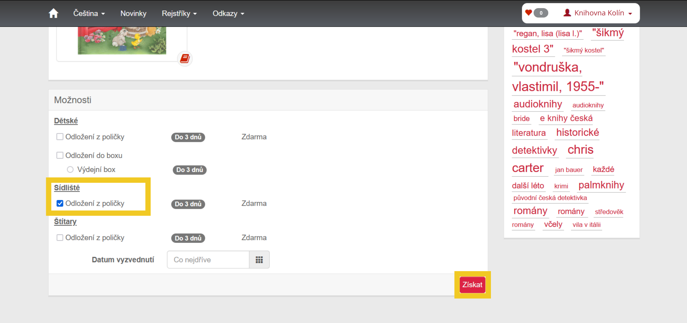Go to the home page icon
Screen dimensions: 687x323
pyautogui.click(x=54, y=13)
